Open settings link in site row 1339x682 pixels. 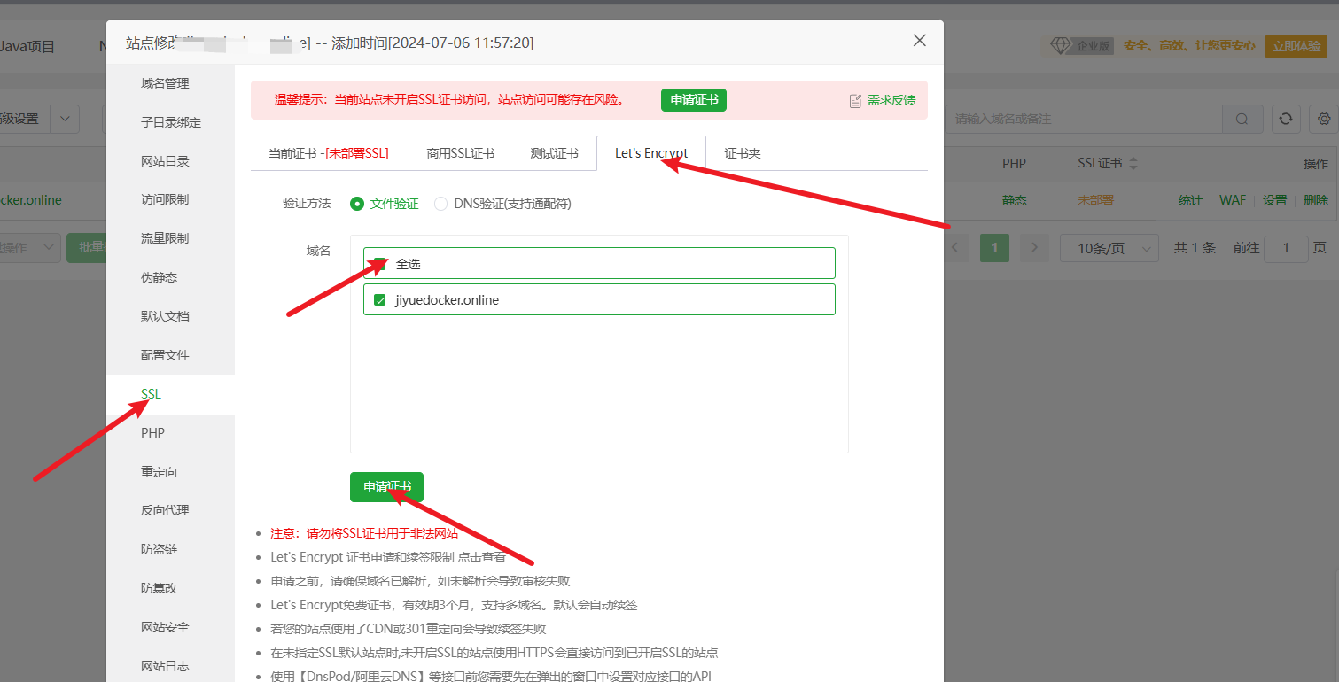tap(1275, 200)
